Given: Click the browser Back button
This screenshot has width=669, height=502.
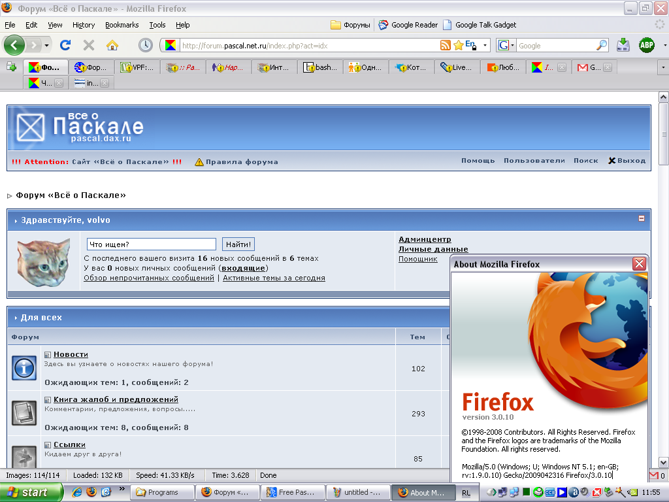Looking at the screenshot, I should point(14,45).
